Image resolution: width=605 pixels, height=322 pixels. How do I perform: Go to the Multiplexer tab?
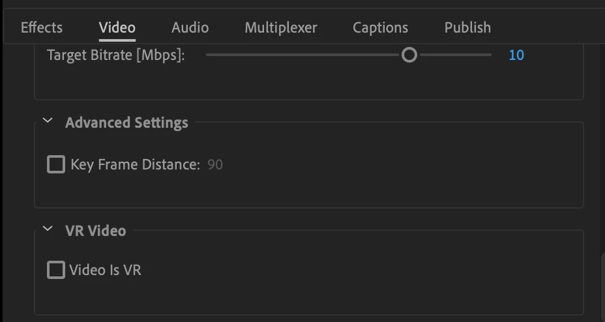[x=280, y=28]
